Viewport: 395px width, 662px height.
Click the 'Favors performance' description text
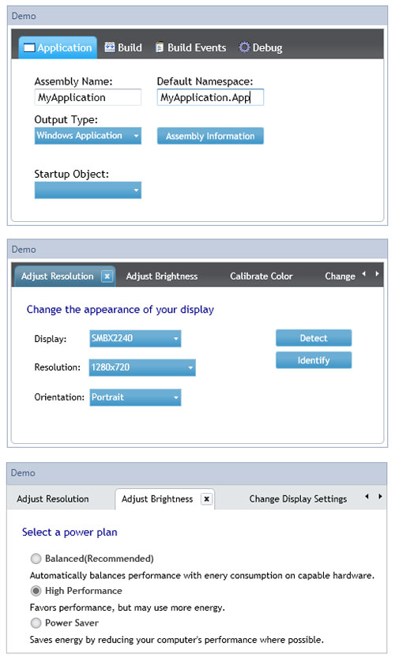pyautogui.click(x=127, y=607)
